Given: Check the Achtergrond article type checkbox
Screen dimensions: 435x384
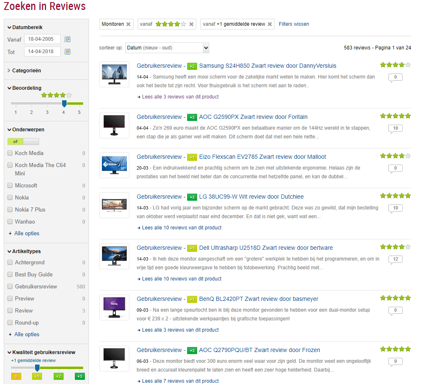Looking at the screenshot, I should pyautogui.click(x=10, y=262).
